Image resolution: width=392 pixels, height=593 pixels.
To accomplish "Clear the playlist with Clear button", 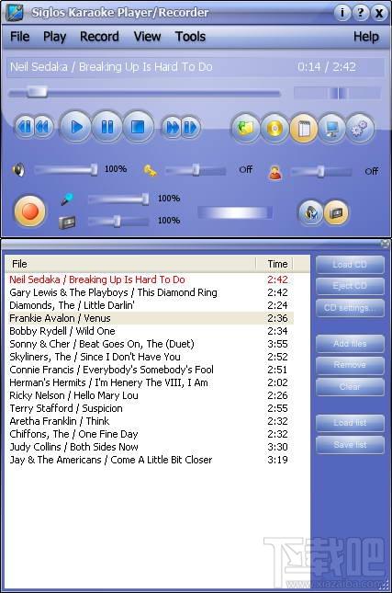I will click(350, 387).
